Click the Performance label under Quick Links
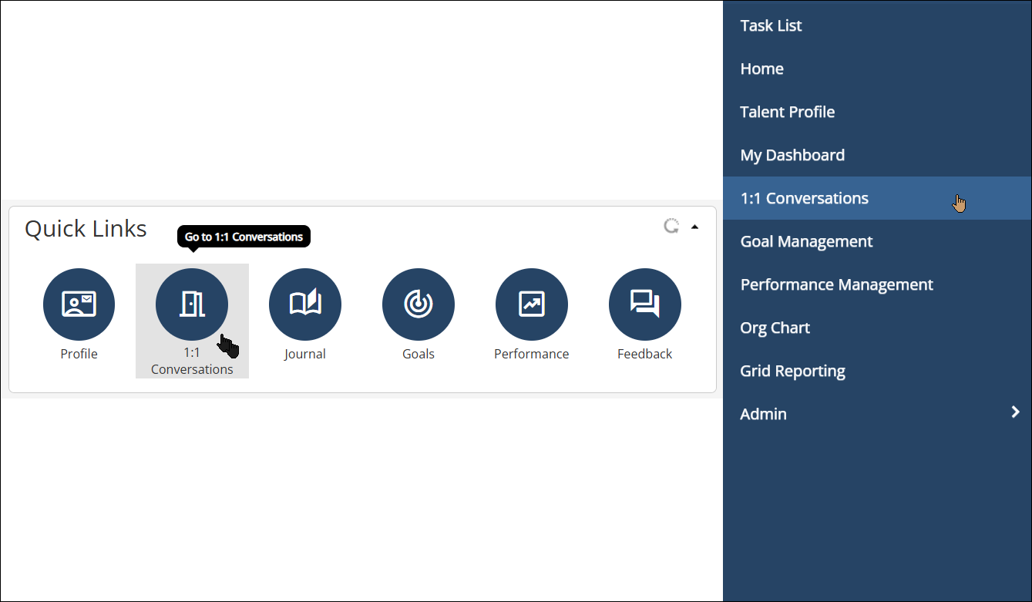The image size is (1032, 602). (532, 354)
